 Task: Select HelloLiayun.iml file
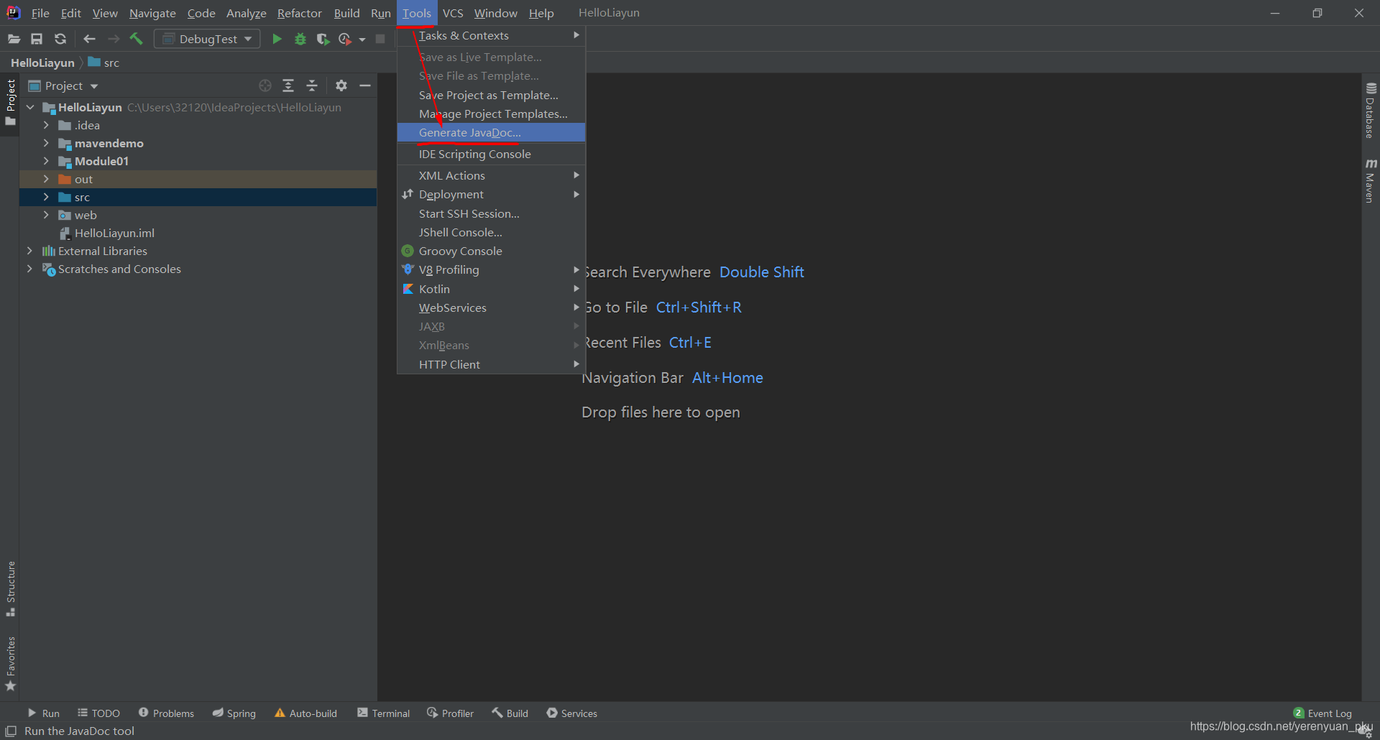114,233
